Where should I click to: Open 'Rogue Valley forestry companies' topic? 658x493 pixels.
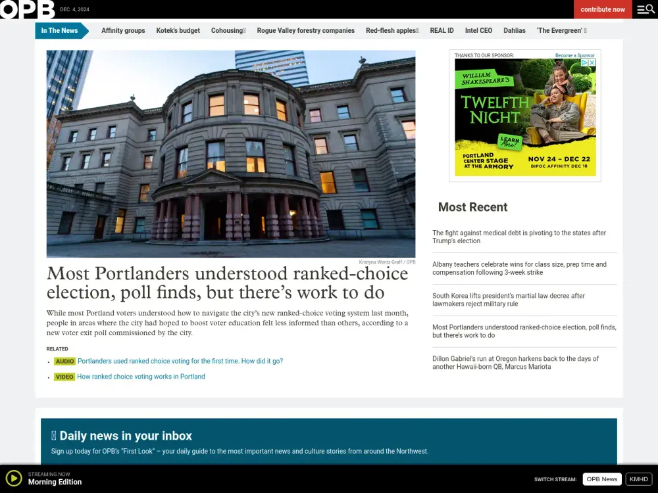click(x=305, y=31)
